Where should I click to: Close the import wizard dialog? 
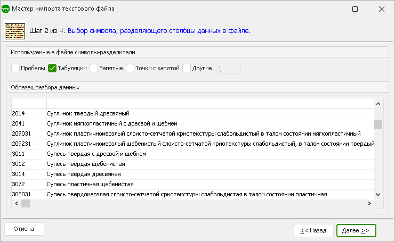coord(381,9)
